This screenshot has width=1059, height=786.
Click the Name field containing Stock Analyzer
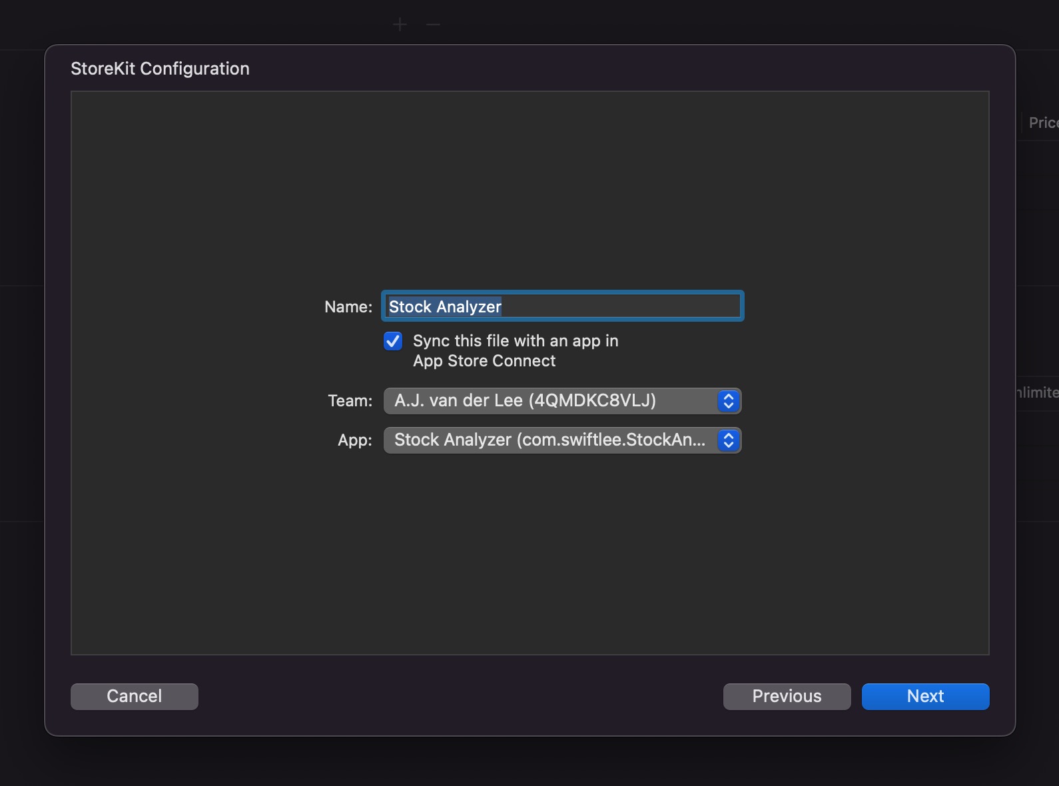coord(563,306)
